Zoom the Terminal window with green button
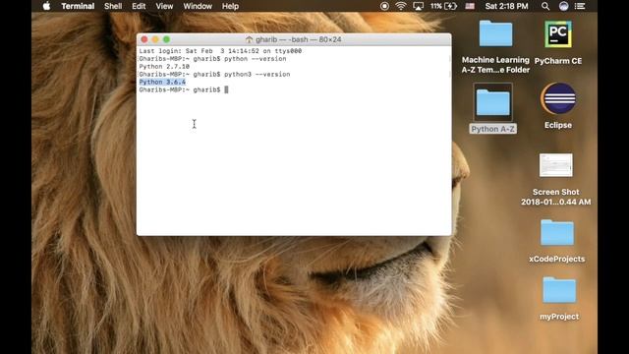 (166, 39)
